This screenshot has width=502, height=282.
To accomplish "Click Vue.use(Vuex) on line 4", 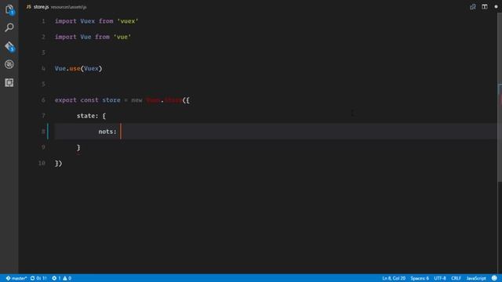I will [x=78, y=68].
